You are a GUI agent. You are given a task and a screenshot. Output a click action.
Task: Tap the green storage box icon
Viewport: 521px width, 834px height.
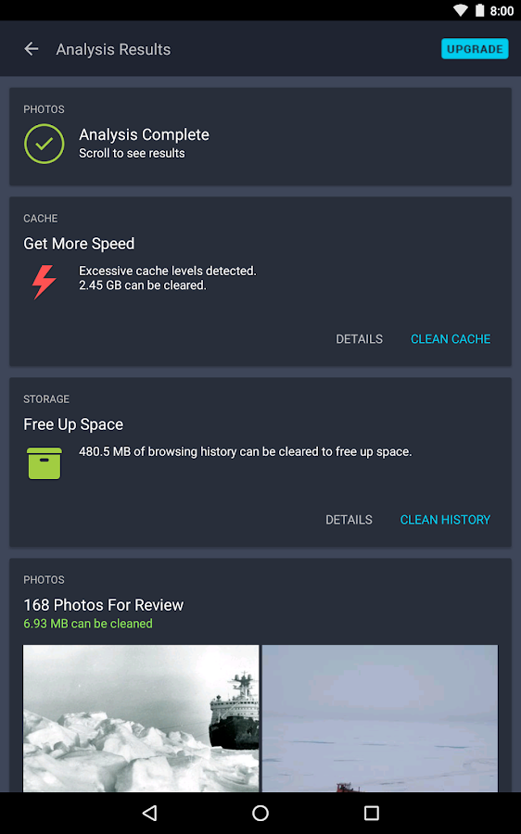44,462
